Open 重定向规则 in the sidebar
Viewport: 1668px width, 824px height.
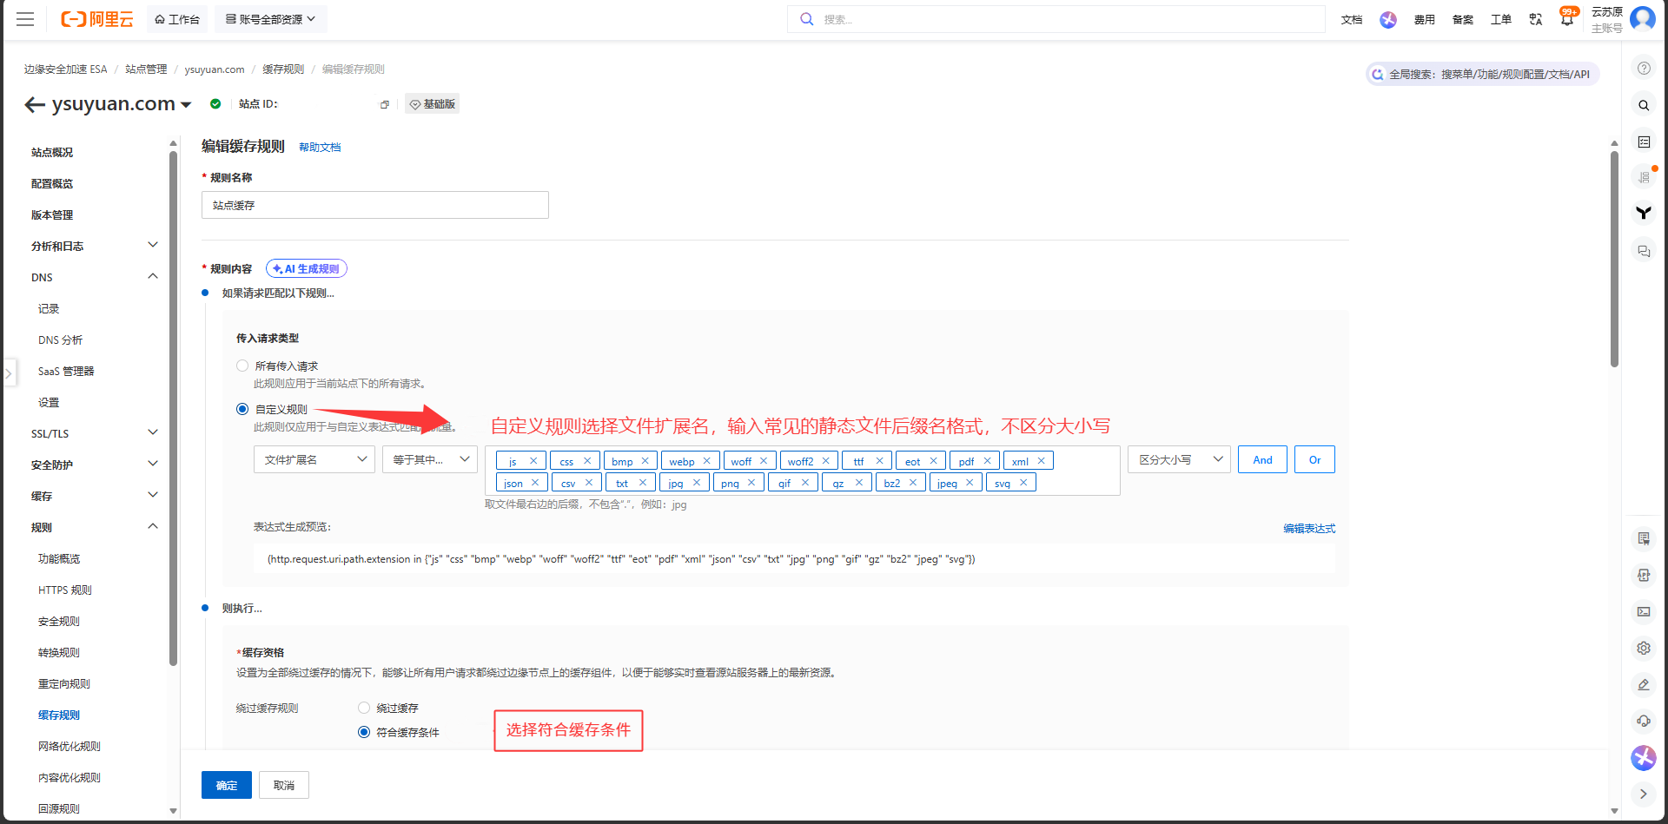[64, 684]
